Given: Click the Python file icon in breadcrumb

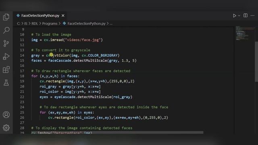Looking at the screenshot, I should pyautogui.click(x=64, y=23).
